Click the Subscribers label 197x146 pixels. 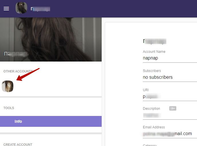[152, 71]
